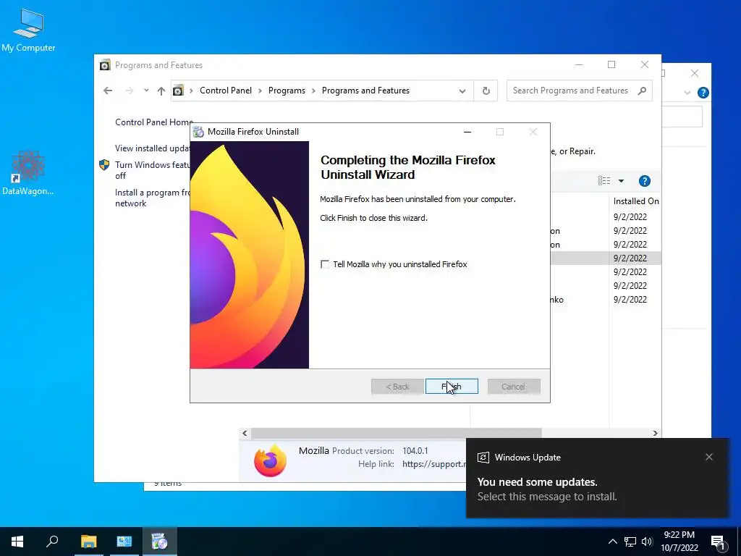The height and width of the screenshot is (556, 741).
Task: Click the search magnifier icon
Action: [x=642, y=90]
